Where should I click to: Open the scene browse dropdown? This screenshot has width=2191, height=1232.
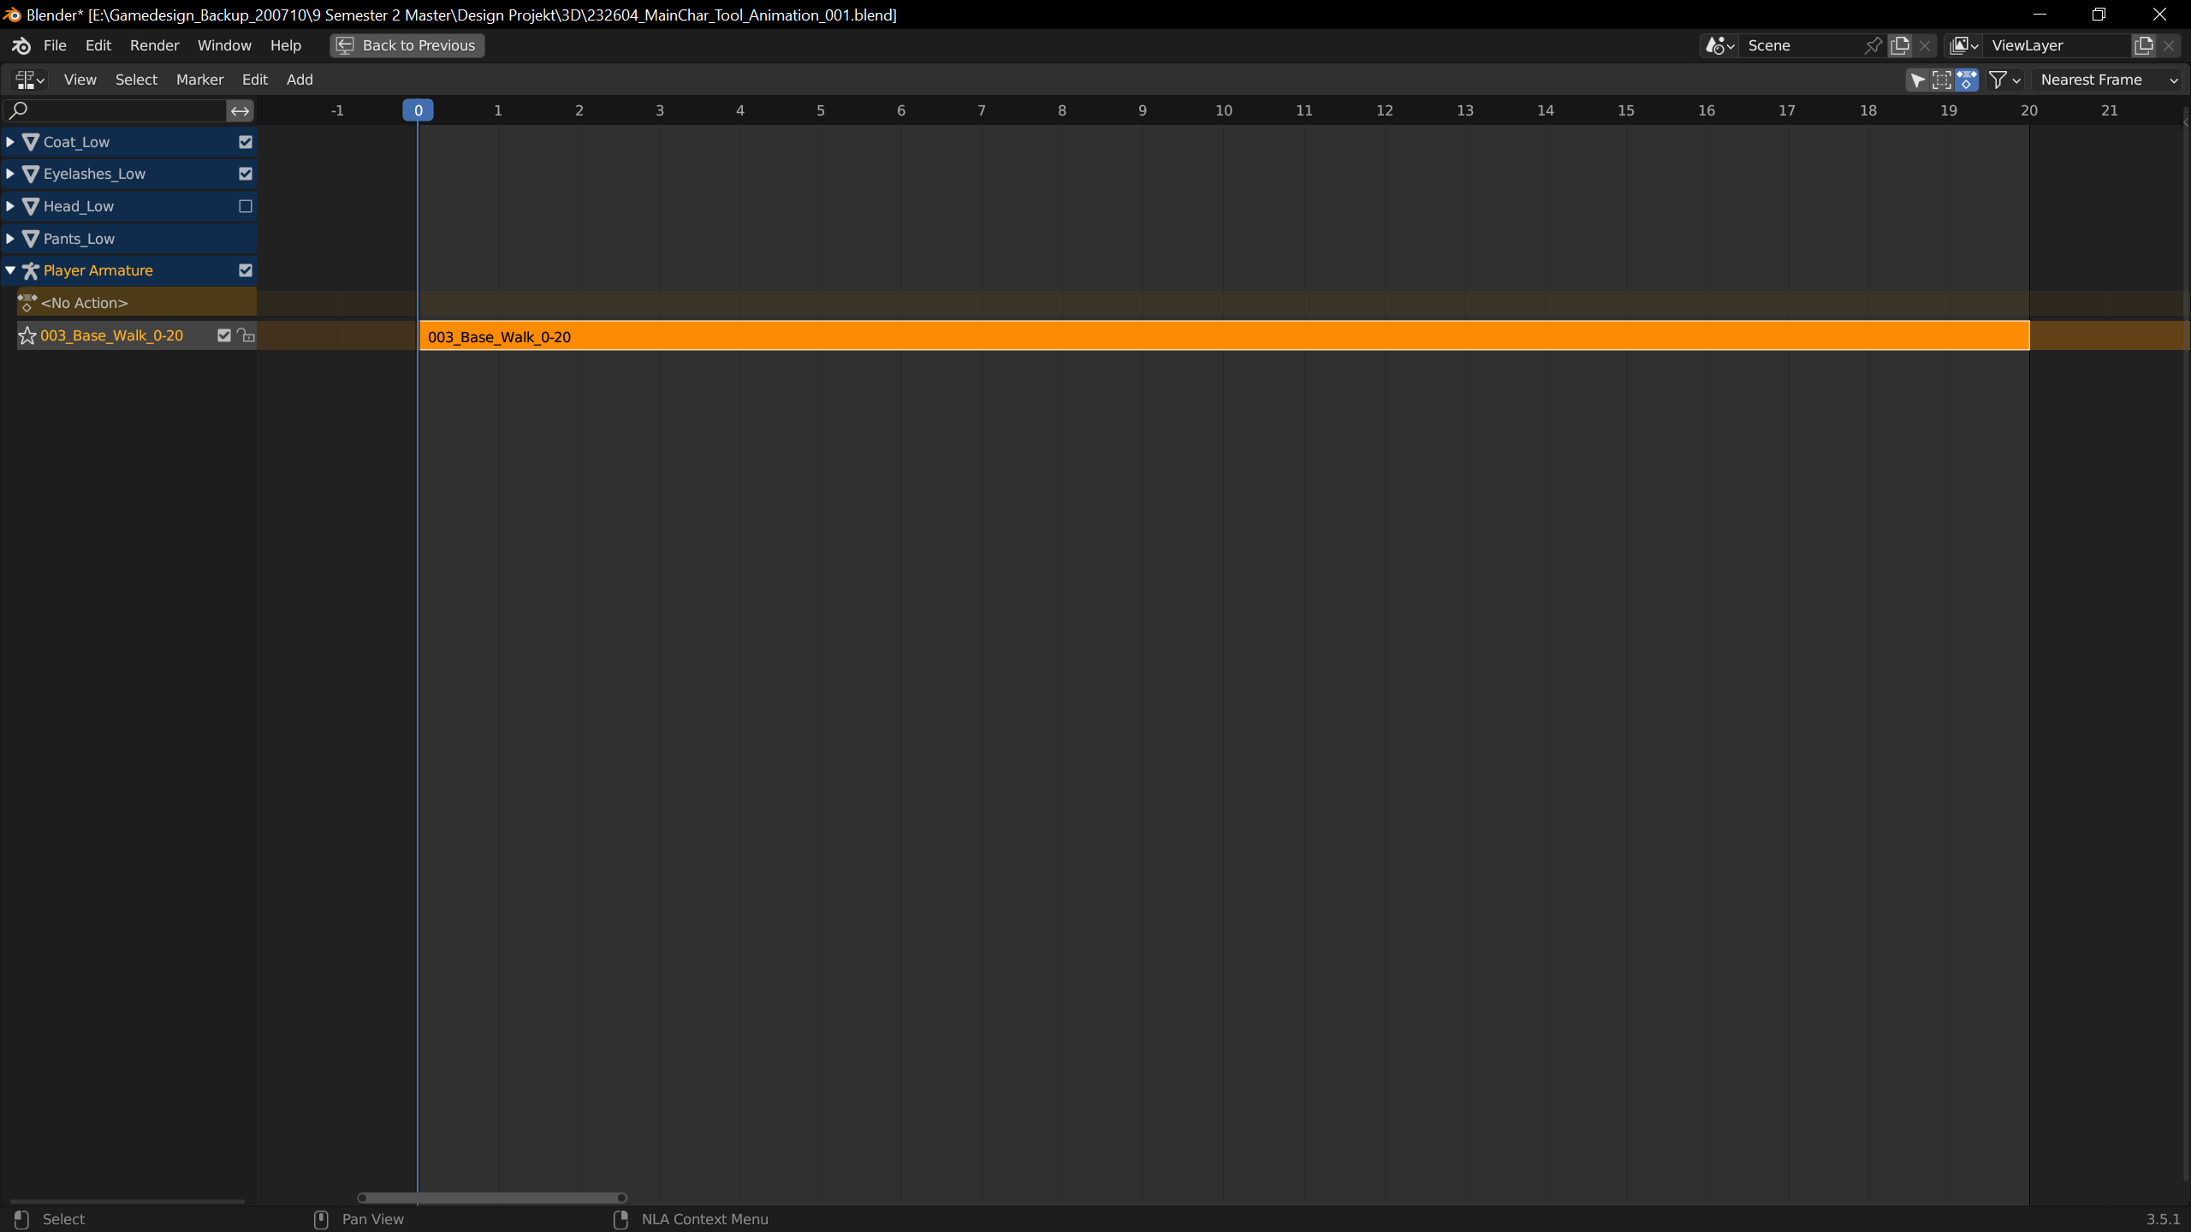point(1719,45)
